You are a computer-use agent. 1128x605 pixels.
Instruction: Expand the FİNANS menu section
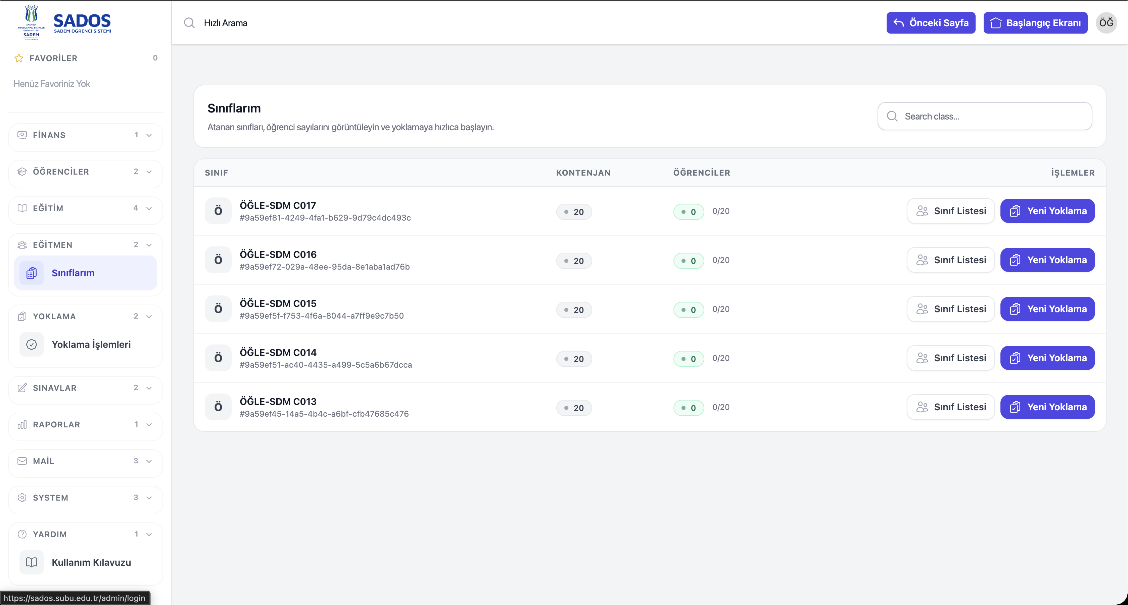tap(85, 135)
